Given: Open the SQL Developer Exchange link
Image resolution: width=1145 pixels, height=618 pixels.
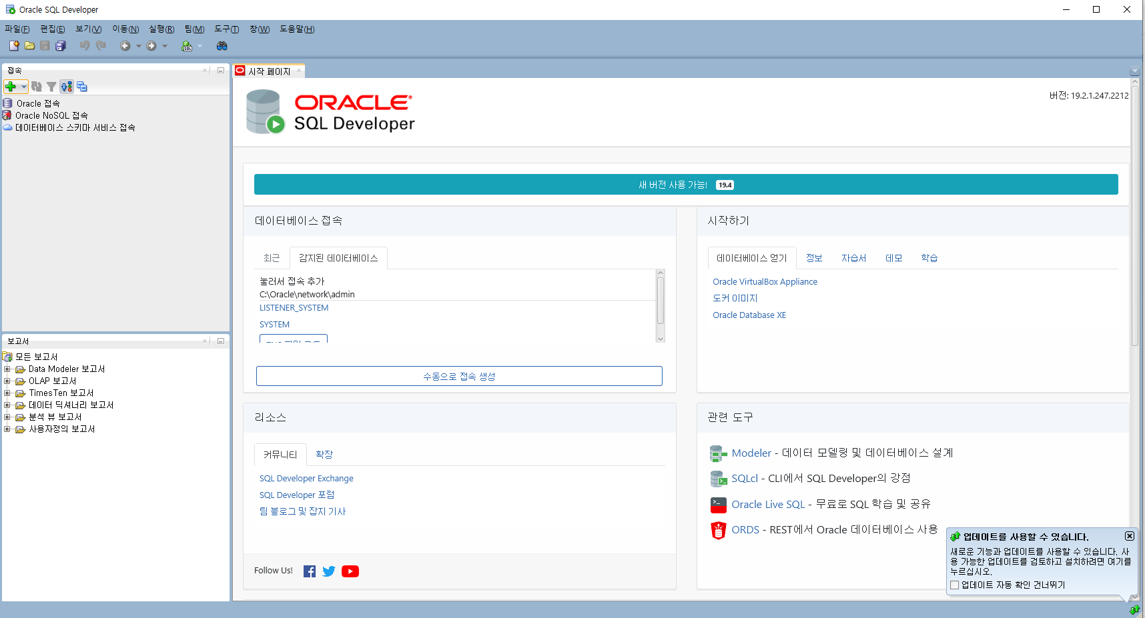Looking at the screenshot, I should 306,479.
